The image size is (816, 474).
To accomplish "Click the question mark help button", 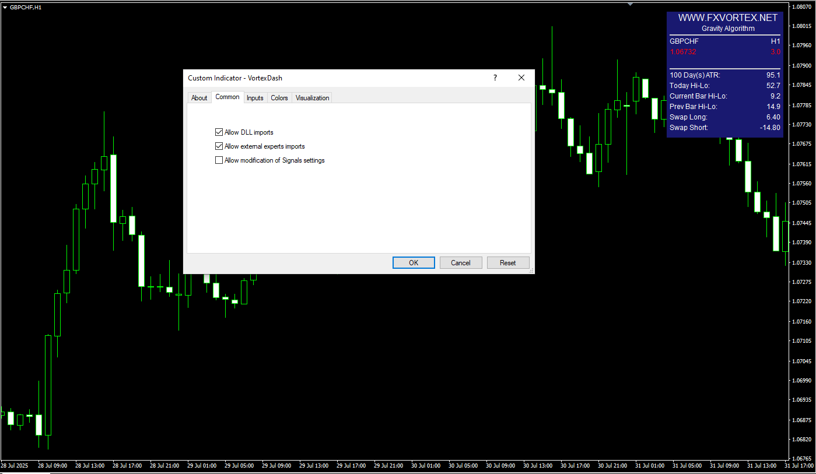I will click(x=495, y=78).
